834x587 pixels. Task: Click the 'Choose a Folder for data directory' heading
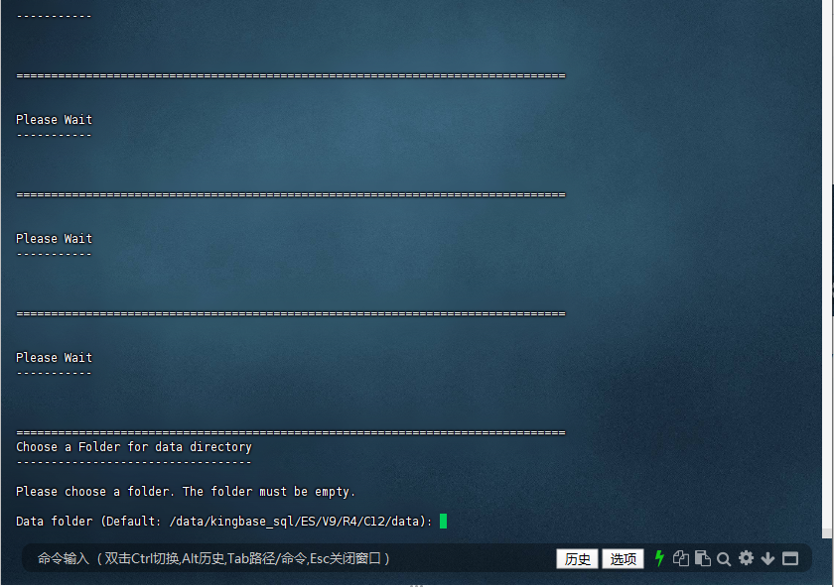134,447
